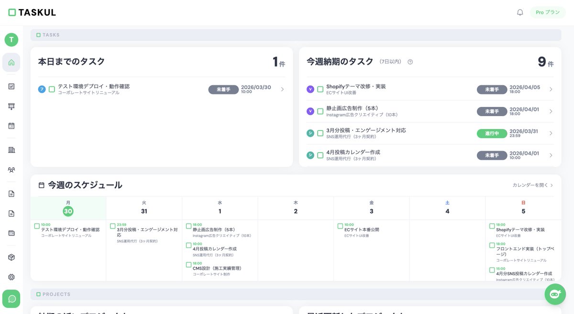Click the building (clients) icon in the sidebar
Image resolution: width=574 pixels, height=314 pixels.
coord(11,149)
